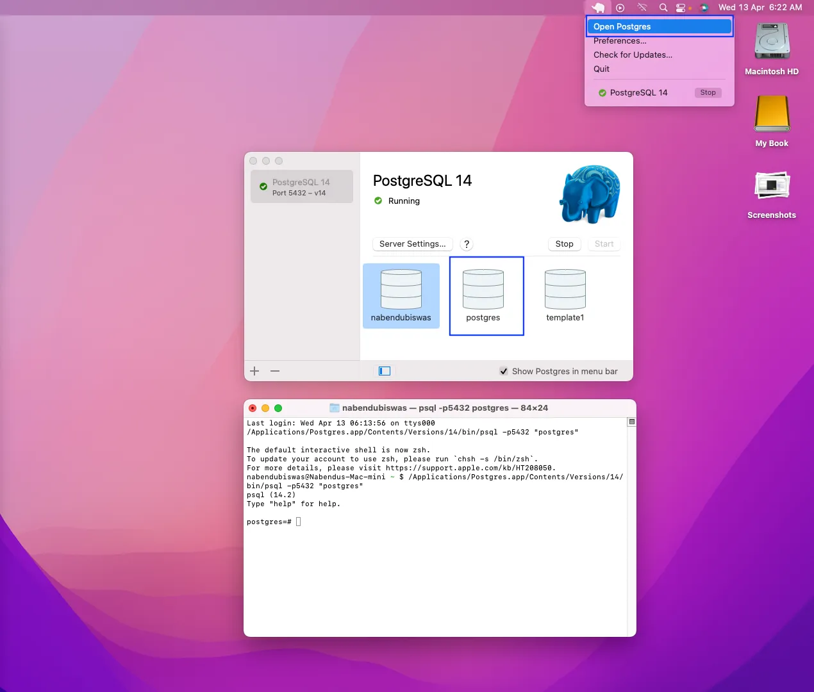814x692 pixels.
Task: Open Server Settings... dialog
Action: [x=412, y=243]
